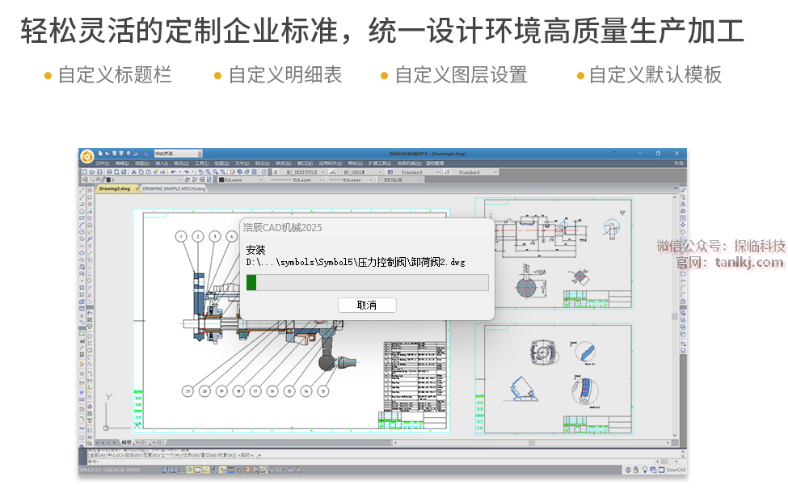Open the first Standard table style dropdown

416,172
